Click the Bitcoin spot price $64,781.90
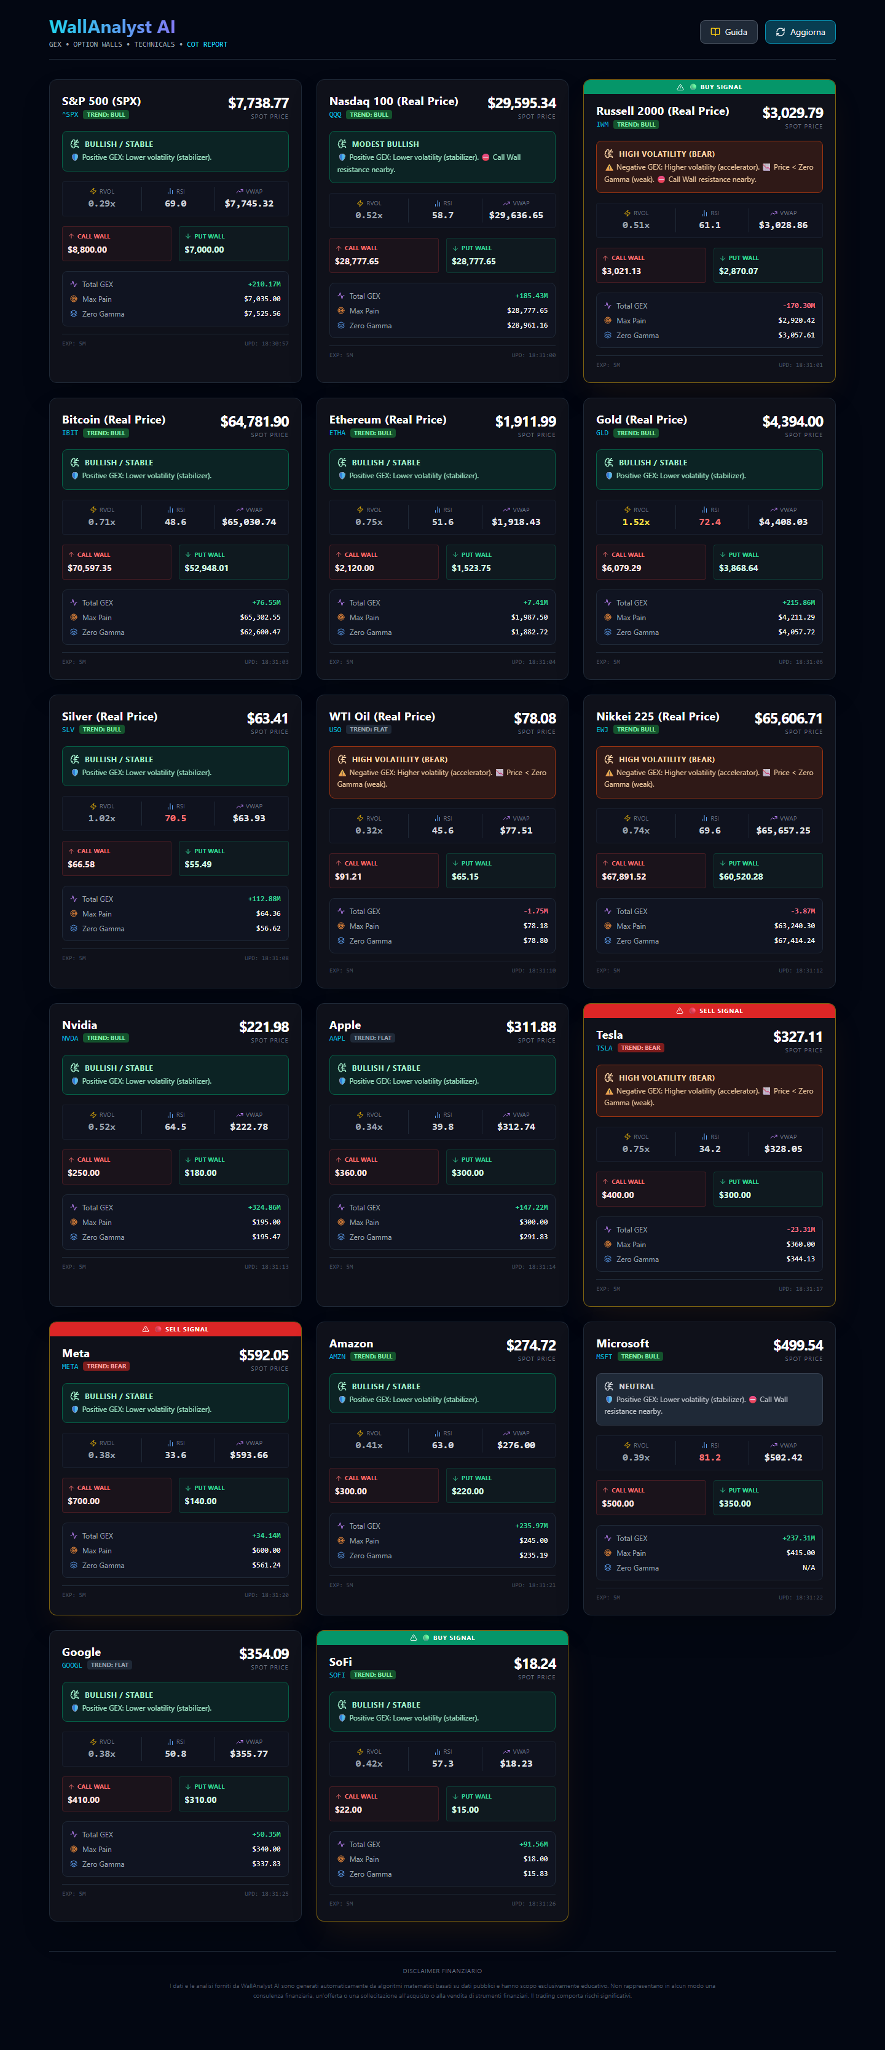 pos(254,422)
